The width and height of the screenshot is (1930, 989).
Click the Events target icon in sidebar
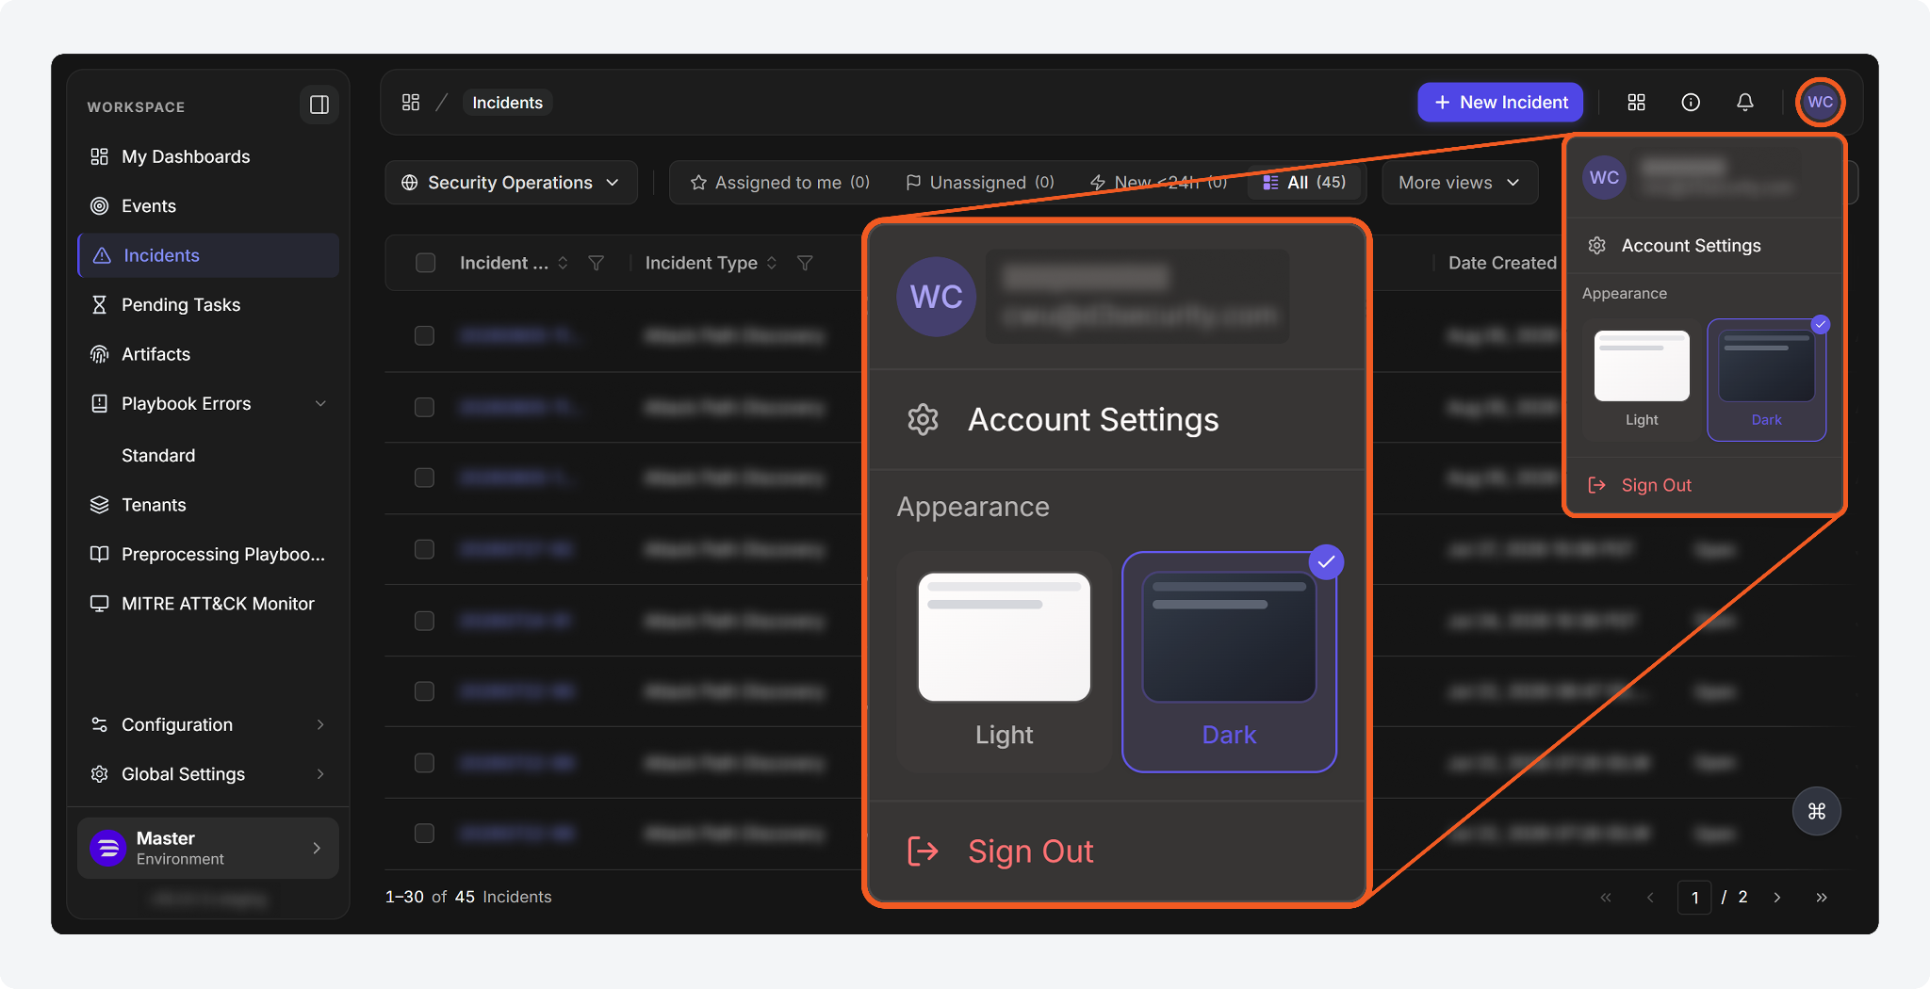(99, 205)
